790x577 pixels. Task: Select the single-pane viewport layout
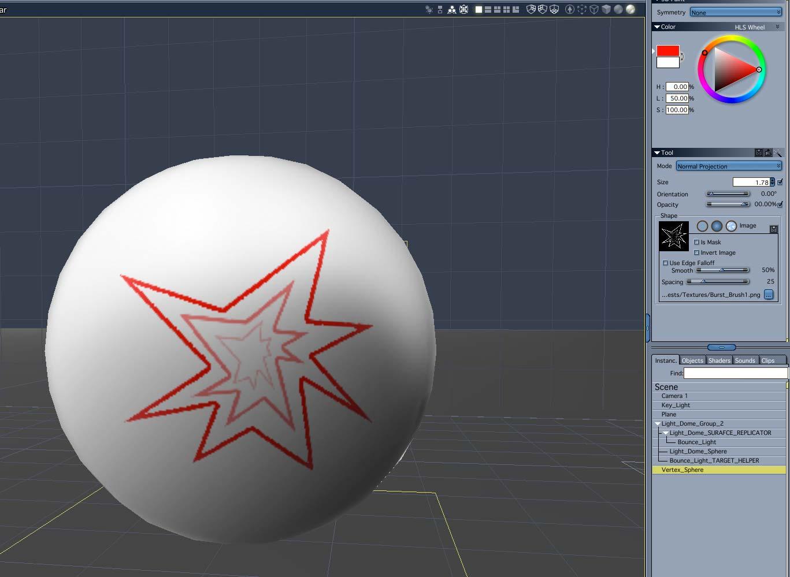click(479, 9)
